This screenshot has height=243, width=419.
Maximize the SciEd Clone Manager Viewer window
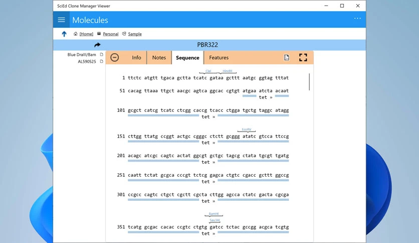[x=342, y=6]
